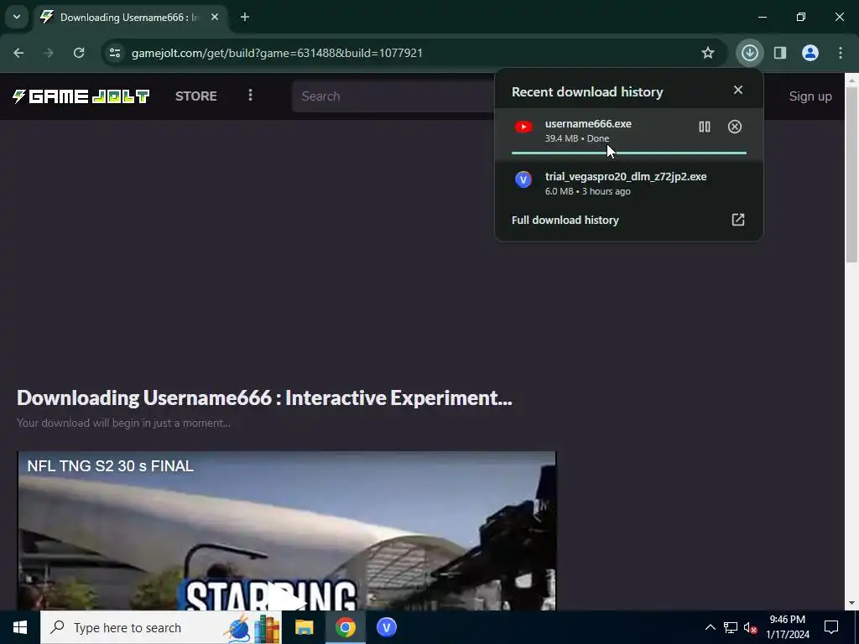This screenshot has width=859, height=644.
Task: Open Chrome three-dot menu
Action: point(840,53)
